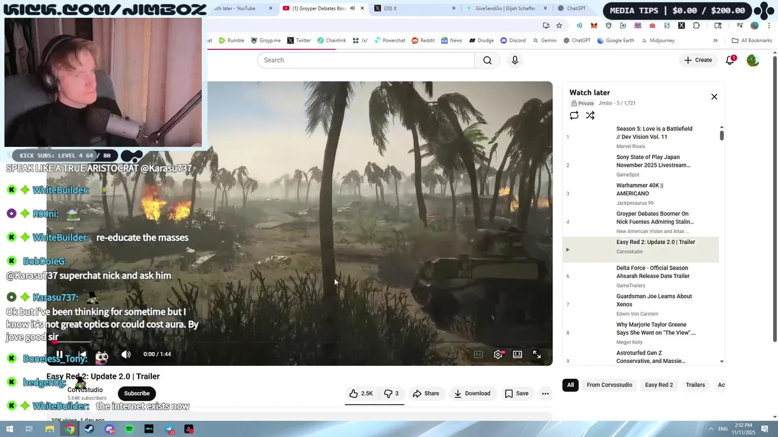The height and width of the screenshot is (437, 778).
Task: Open Groyper Debates Boomer playlist item
Action: (641, 222)
